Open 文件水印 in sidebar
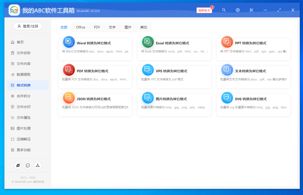 coord(27,107)
